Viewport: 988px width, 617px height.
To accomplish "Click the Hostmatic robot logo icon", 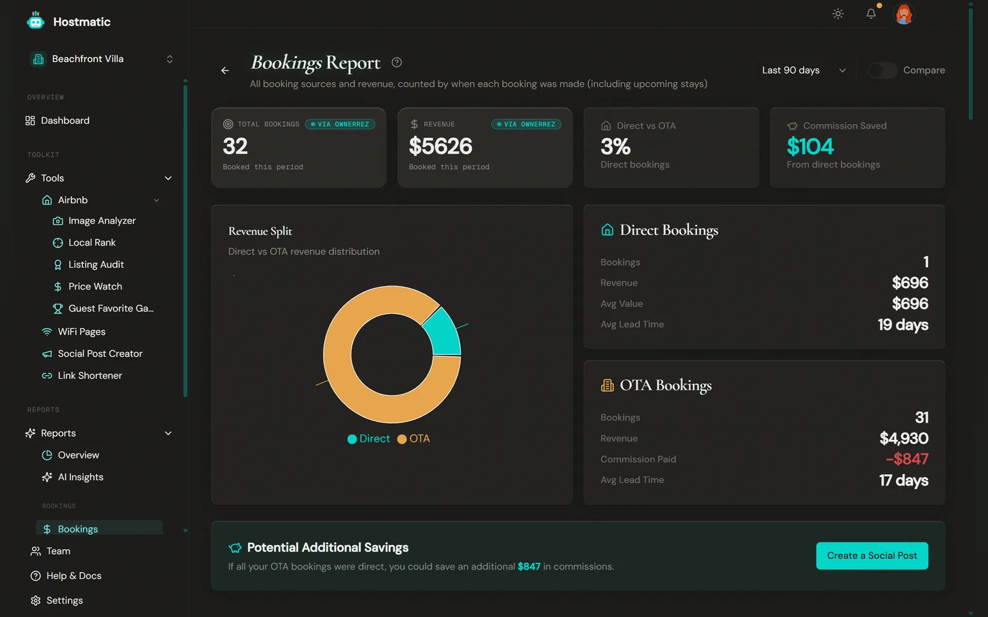I will click(x=36, y=21).
